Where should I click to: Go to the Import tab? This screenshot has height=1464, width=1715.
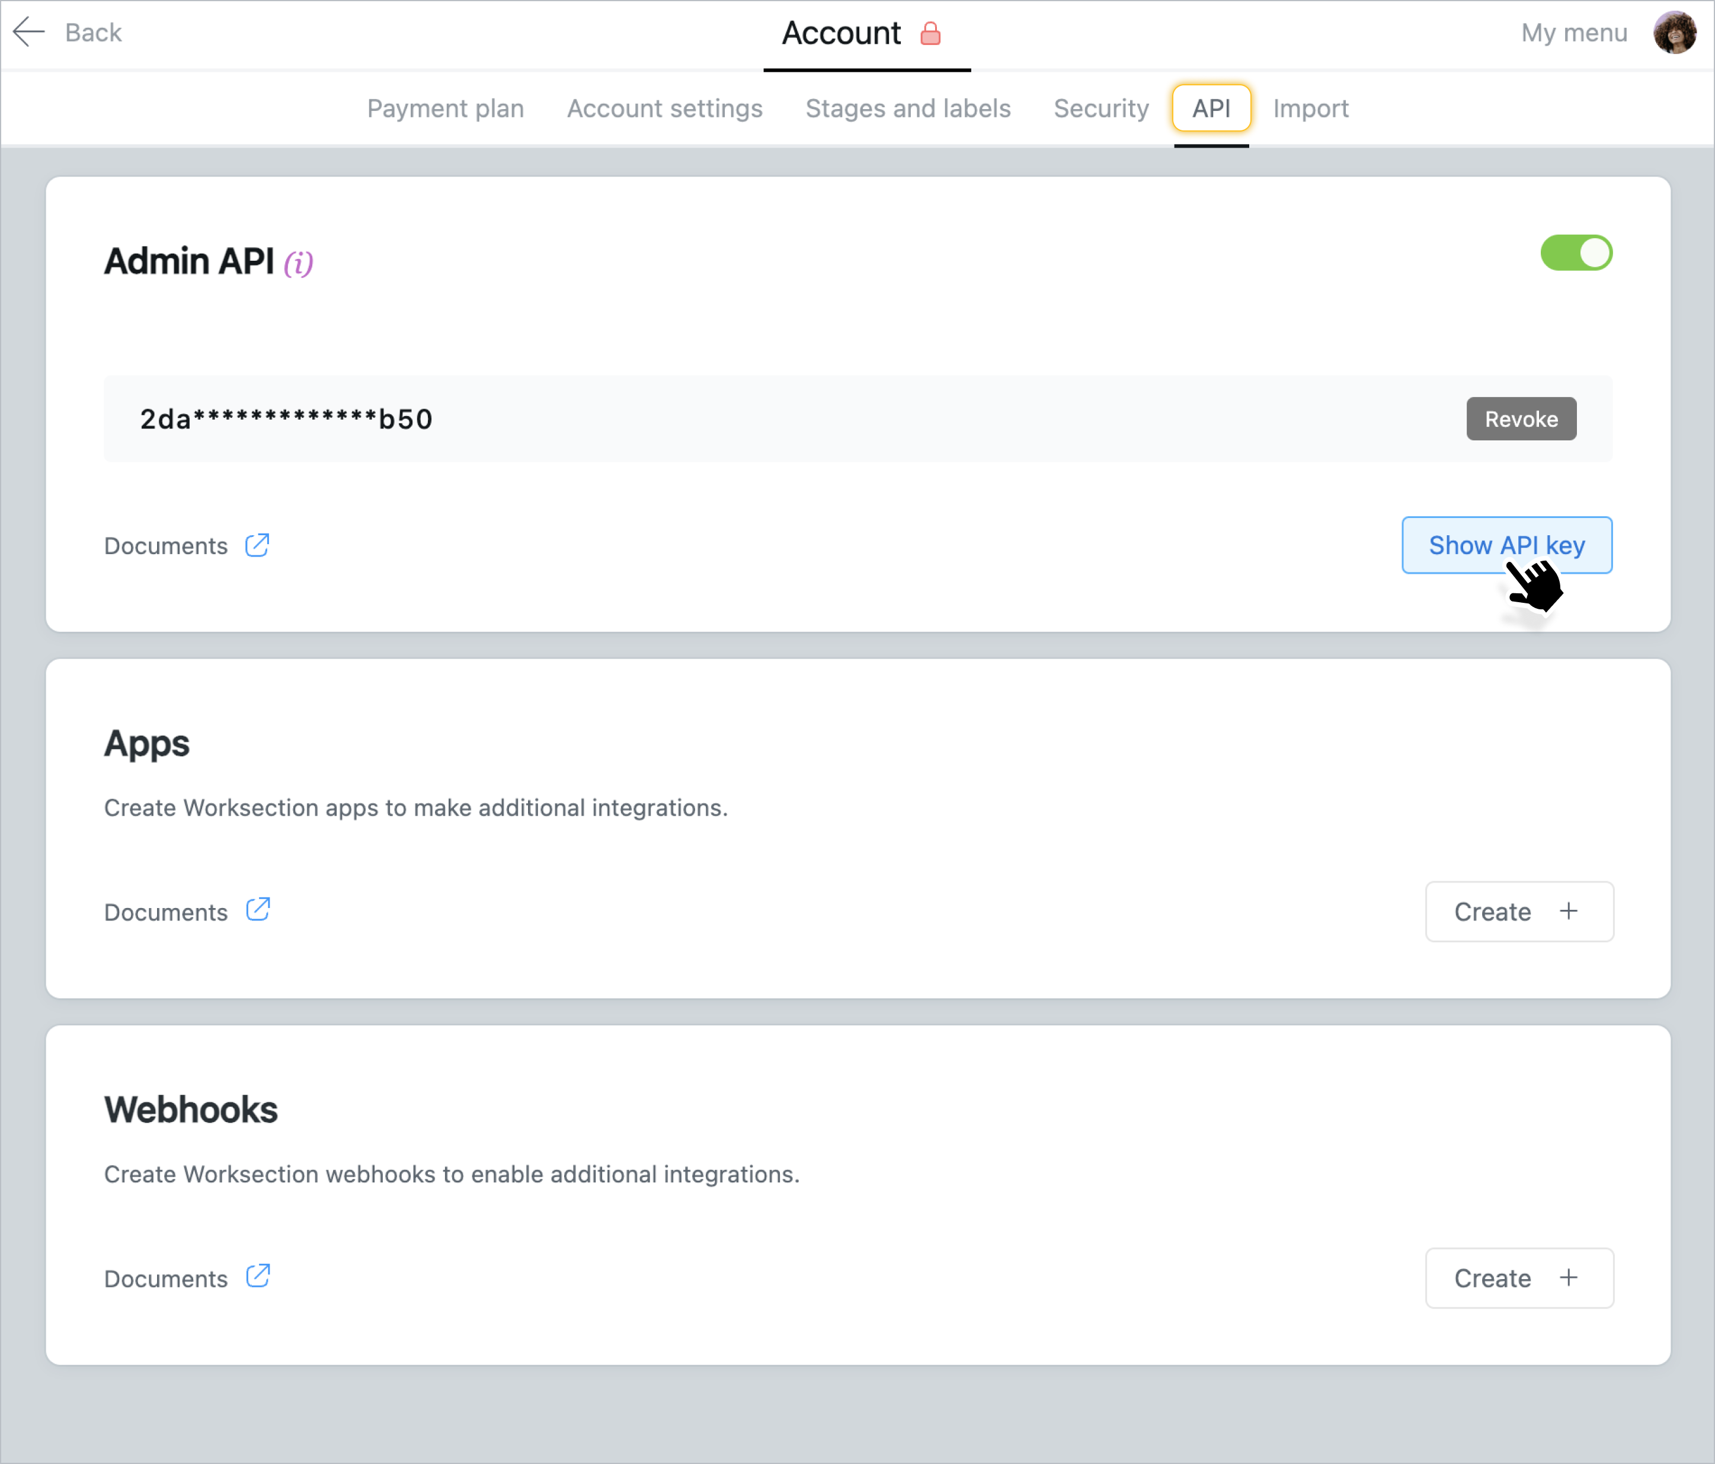click(1310, 108)
